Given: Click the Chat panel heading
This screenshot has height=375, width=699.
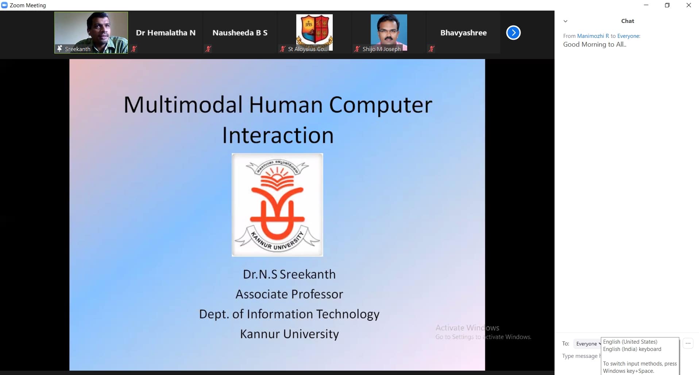Looking at the screenshot, I should pos(627,21).
